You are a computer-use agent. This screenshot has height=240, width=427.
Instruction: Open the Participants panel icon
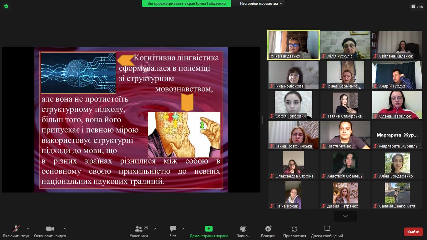point(139,229)
